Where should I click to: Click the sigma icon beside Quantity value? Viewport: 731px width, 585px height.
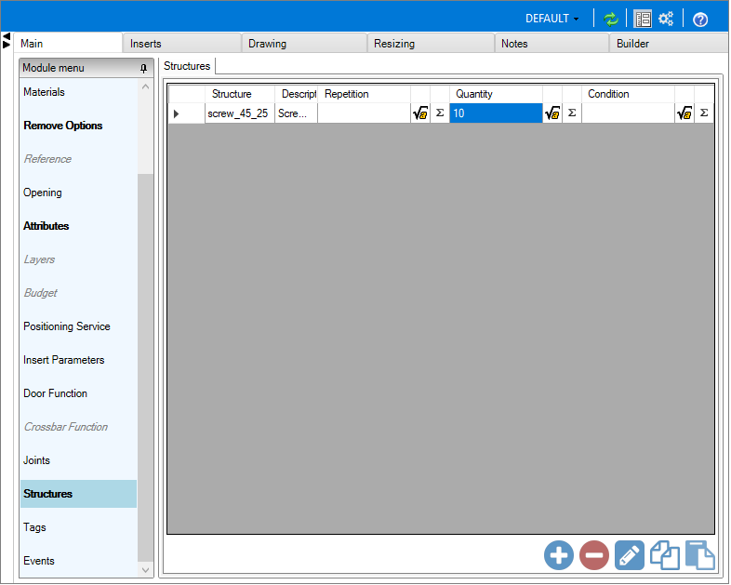tap(572, 113)
